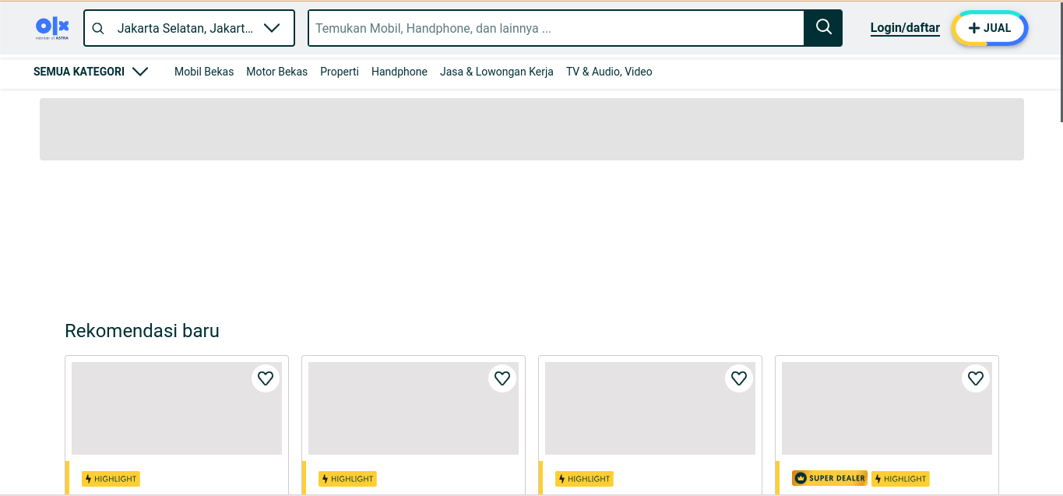Toggle heart on second listing card
Image resolution: width=1063 pixels, height=496 pixels.
pyautogui.click(x=502, y=378)
